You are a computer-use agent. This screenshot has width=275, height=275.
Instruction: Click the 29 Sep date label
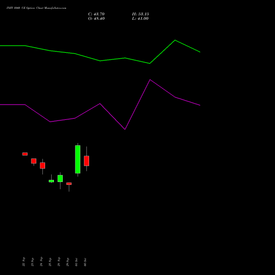[68, 262]
